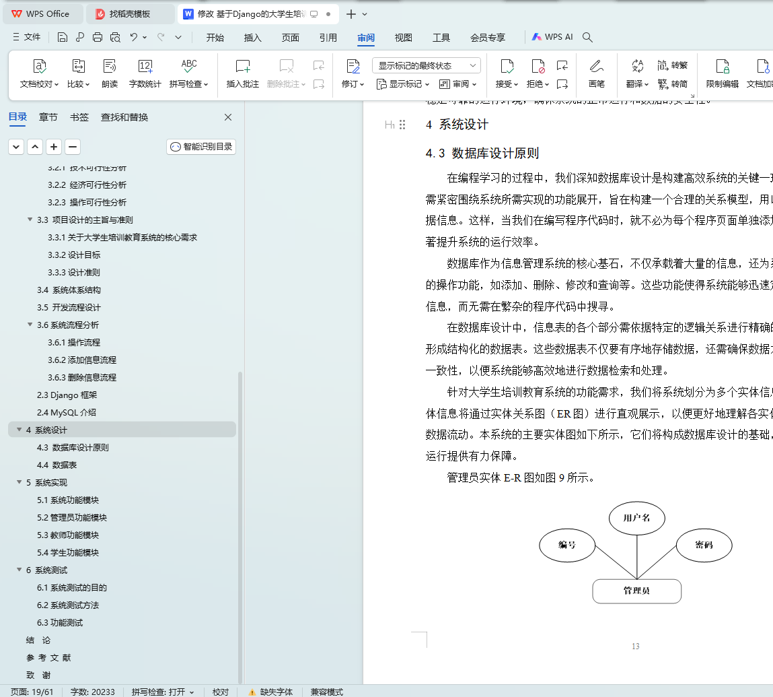Switch to the 视图 ribbon tab
The height and width of the screenshot is (697, 773).
[x=403, y=38]
